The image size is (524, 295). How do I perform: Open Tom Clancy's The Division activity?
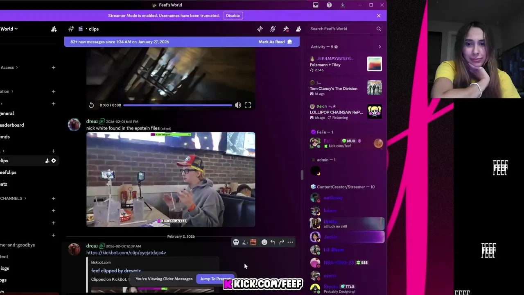(346, 88)
